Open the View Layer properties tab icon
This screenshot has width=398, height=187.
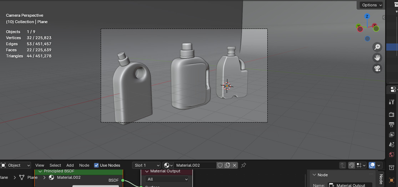pos(392,135)
